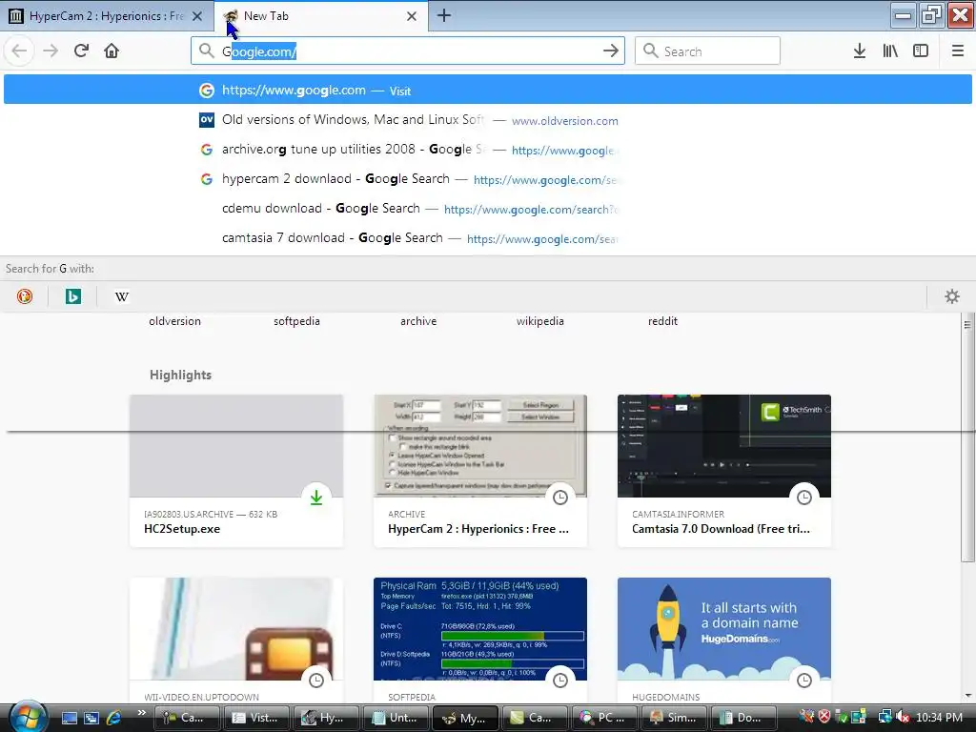Screen dimensions: 976x732
Task: Open the Library bookmarks icon
Action: pyautogui.click(x=890, y=51)
